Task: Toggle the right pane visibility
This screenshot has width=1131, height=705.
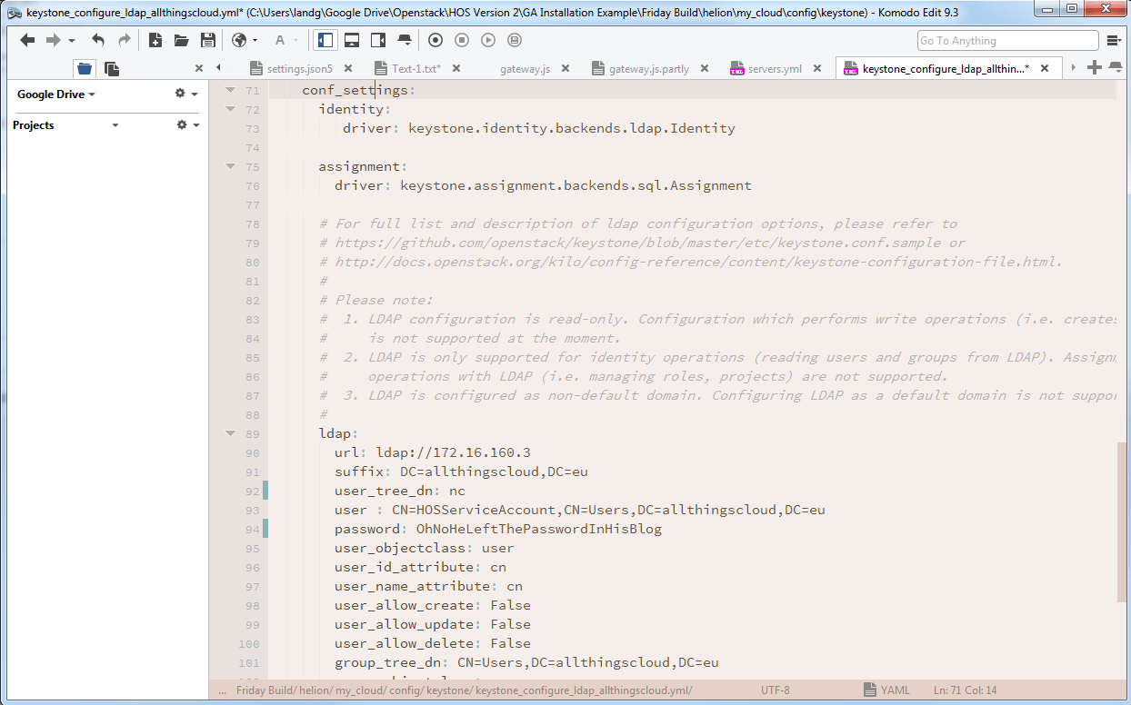Action: click(378, 40)
